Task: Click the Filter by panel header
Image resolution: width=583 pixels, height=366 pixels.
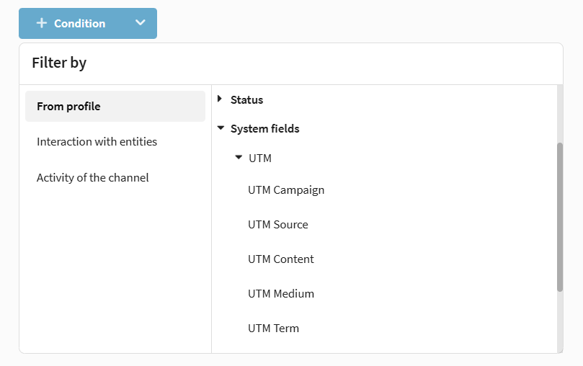Action: (x=59, y=63)
